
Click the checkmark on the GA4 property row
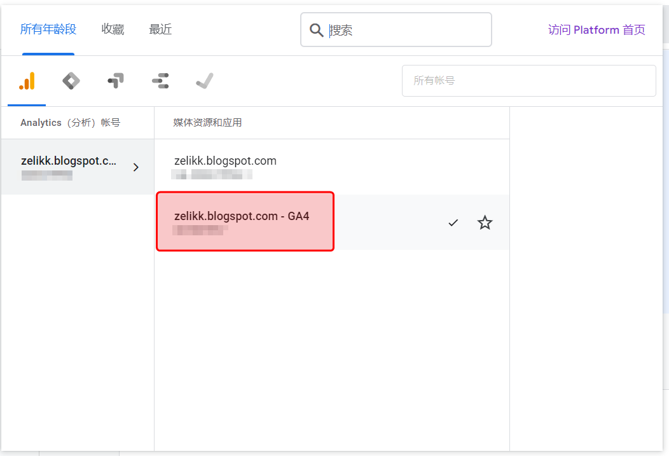pyautogui.click(x=453, y=223)
